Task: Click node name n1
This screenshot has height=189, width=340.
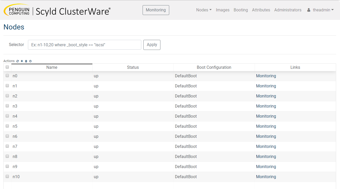Action: point(15,86)
